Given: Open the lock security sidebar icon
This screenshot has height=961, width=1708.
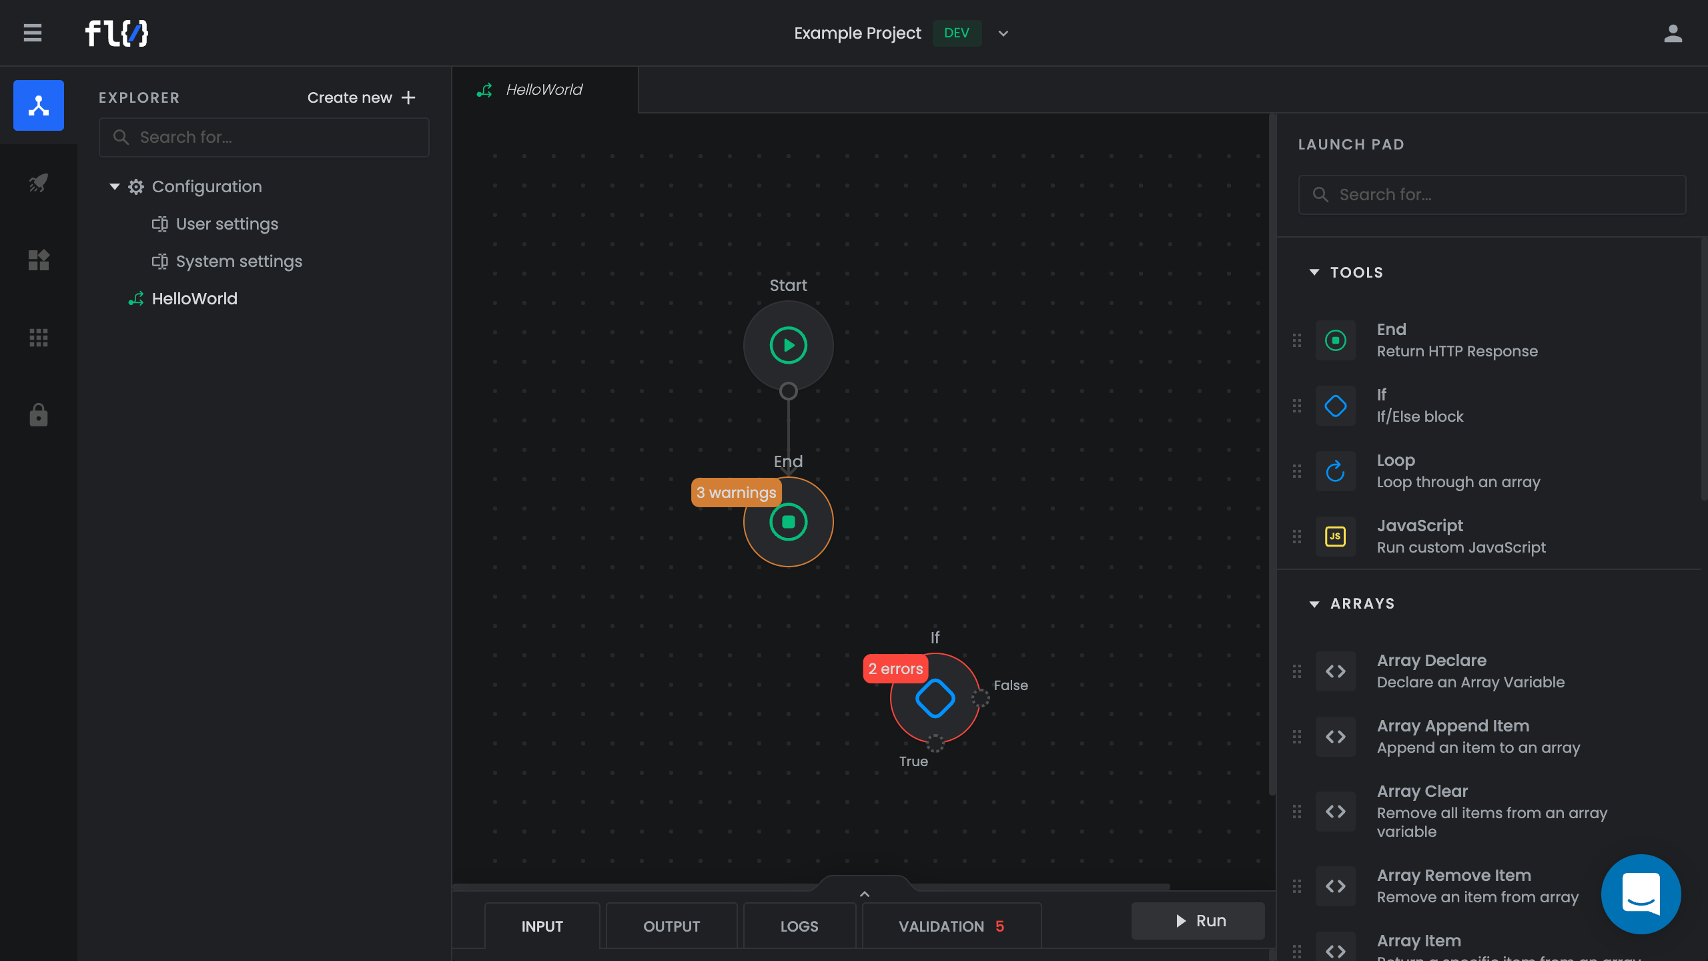Looking at the screenshot, I should (x=39, y=415).
